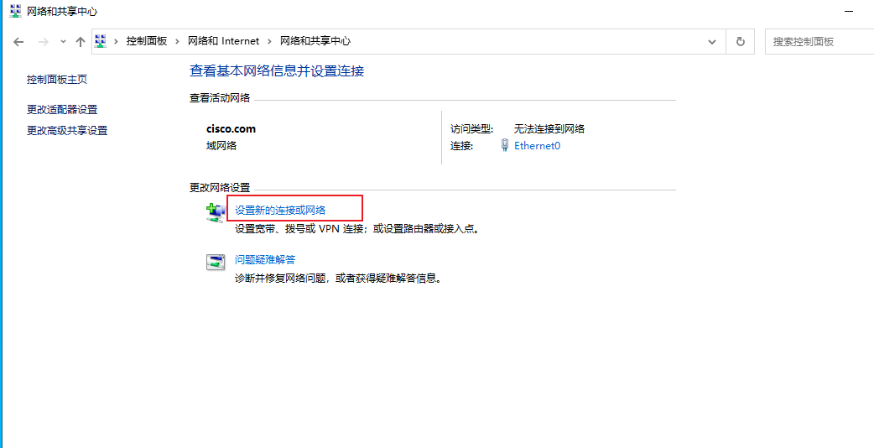This screenshot has width=874, height=448.
Task: Click the set up new connection icon
Action: [215, 212]
